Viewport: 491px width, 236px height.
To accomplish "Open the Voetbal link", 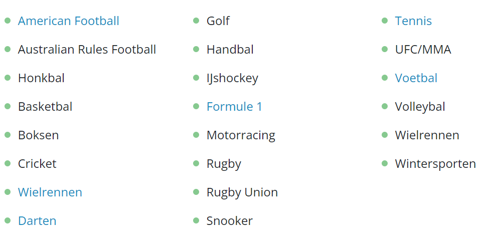I will (416, 78).
